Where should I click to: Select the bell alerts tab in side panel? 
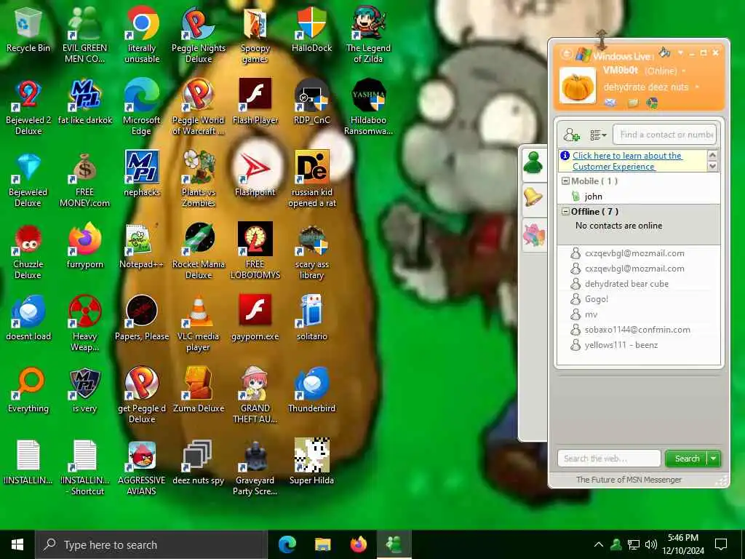point(535,198)
